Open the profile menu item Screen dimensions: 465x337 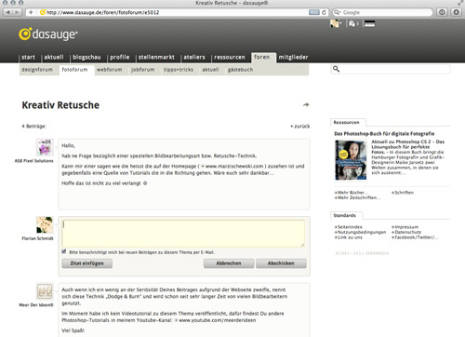coord(120,57)
